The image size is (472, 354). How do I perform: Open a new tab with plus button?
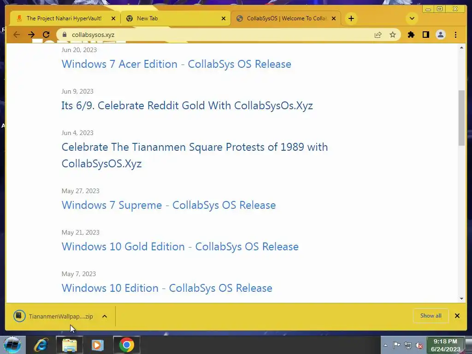pyautogui.click(x=351, y=18)
